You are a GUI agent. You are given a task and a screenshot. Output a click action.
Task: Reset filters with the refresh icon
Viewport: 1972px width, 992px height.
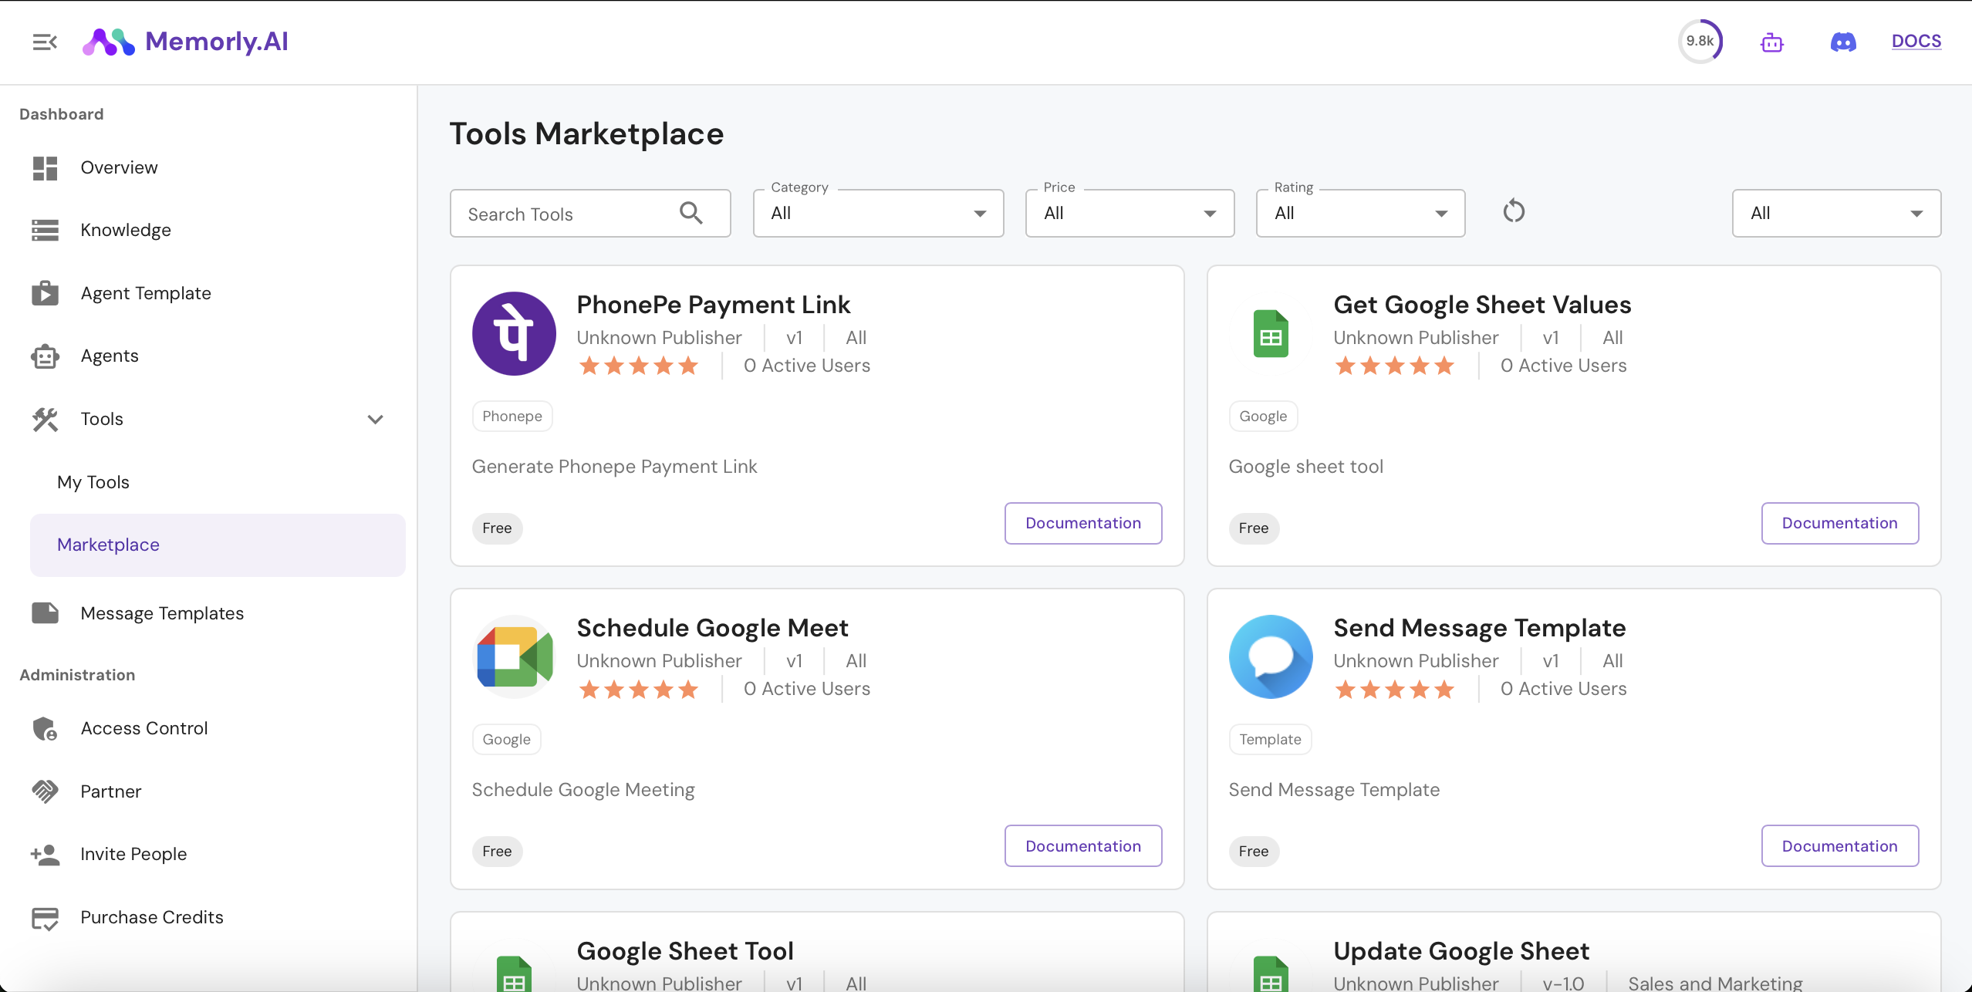1514,211
